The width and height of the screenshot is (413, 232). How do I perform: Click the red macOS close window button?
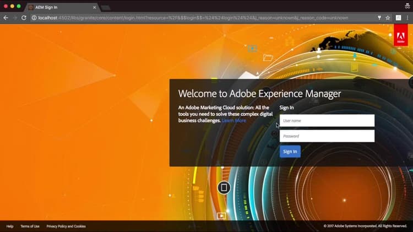point(6,6)
